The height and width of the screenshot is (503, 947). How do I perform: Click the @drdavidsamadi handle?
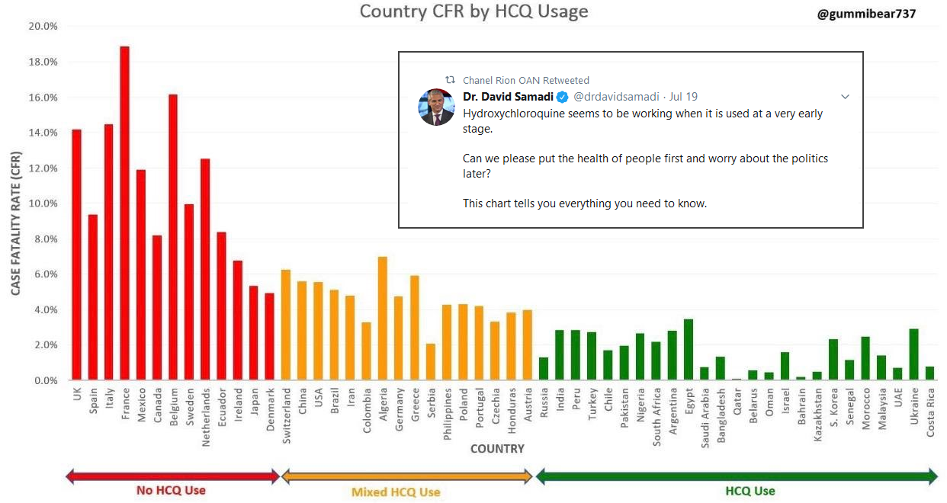pyautogui.click(x=616, y=97)
